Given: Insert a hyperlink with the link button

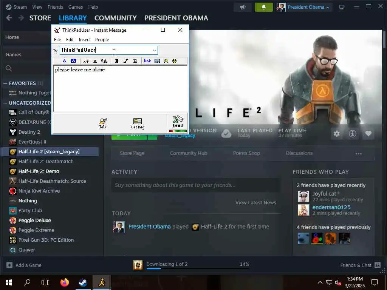Looking at the screenshot, I should click(x=147, y=61).
